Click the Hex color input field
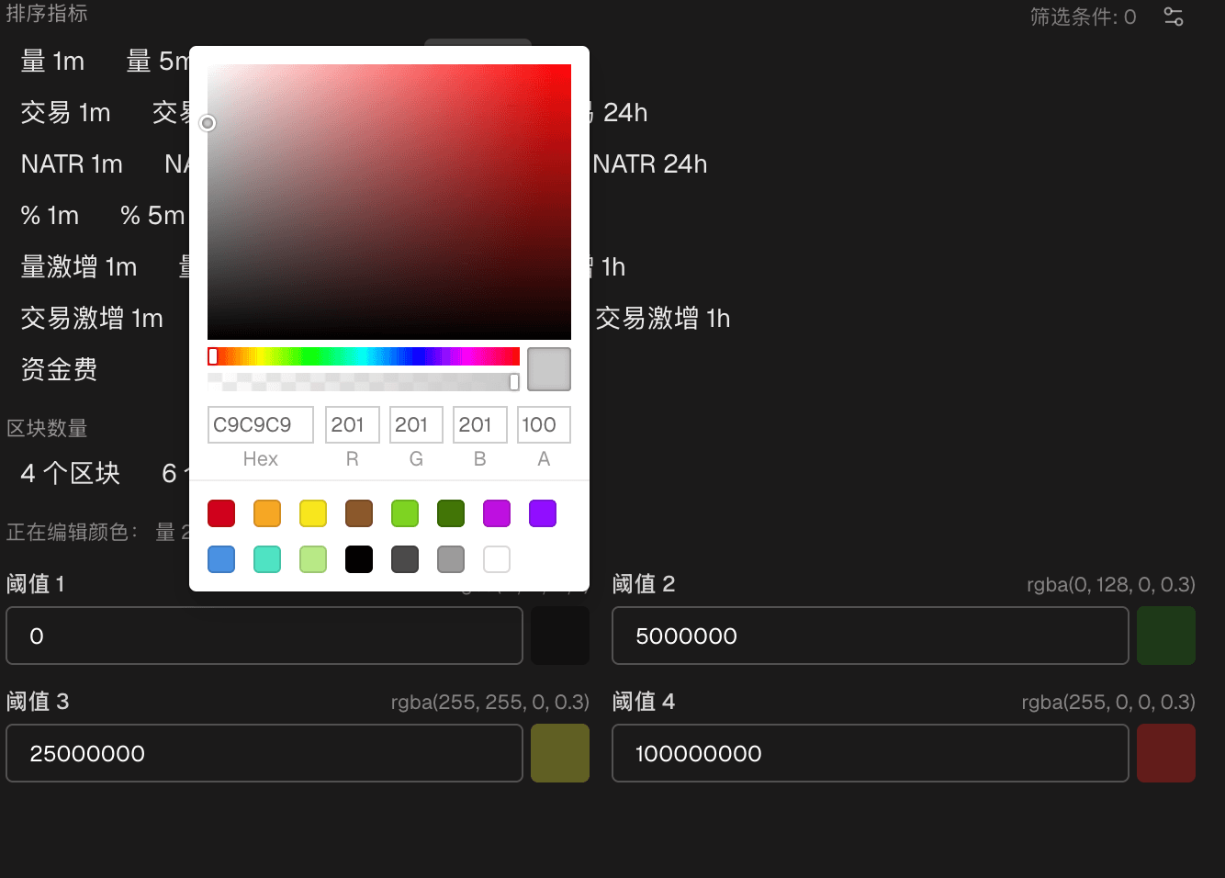Viewport: 1225px width, 878px height. pos(261,424)
